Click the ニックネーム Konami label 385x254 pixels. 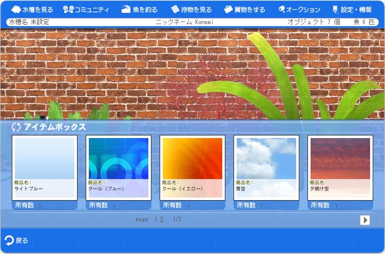point(184,22)
